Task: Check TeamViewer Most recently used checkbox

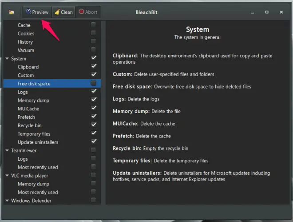Action: 93,166
